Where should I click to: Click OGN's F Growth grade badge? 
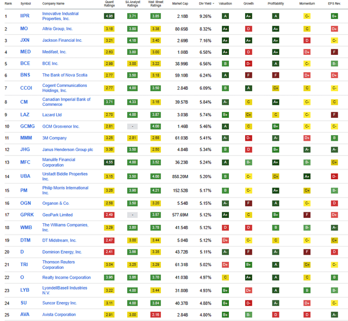click(248, 203)
